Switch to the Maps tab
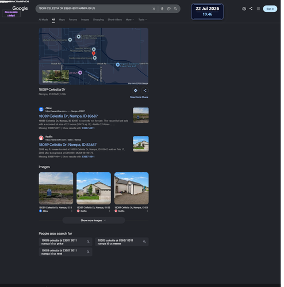 pos(62,20)
